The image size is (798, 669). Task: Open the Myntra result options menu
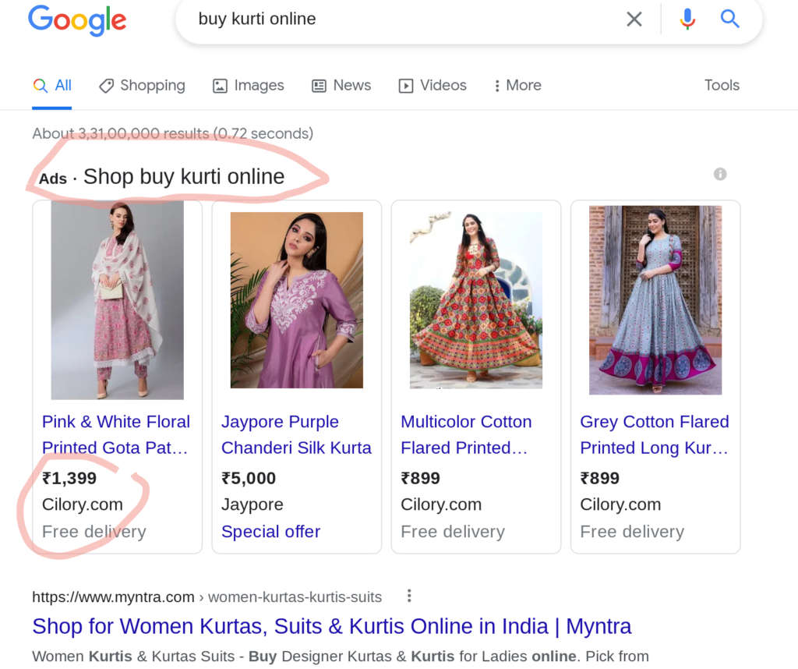(409, 596)
